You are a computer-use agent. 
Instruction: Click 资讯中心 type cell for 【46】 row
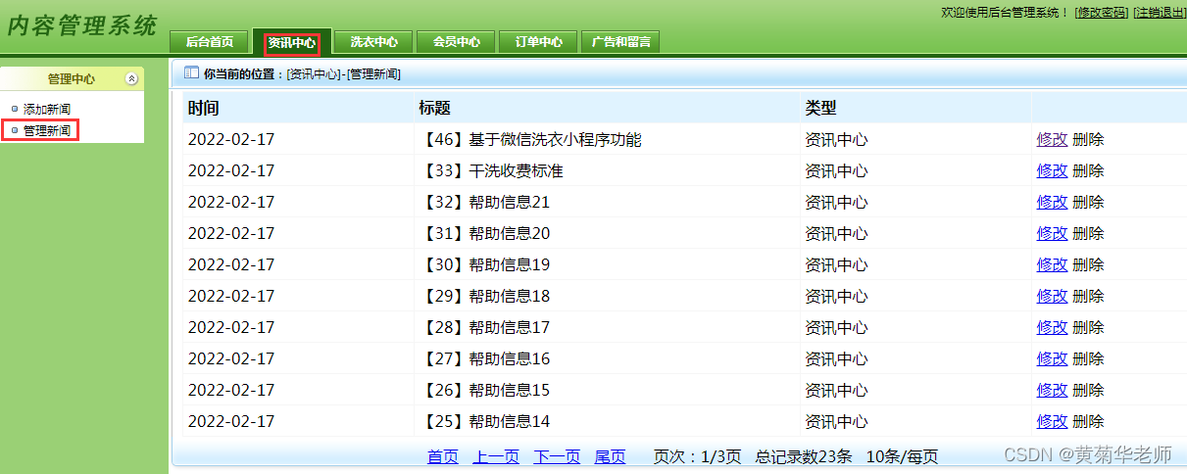[x=836, y=139]
